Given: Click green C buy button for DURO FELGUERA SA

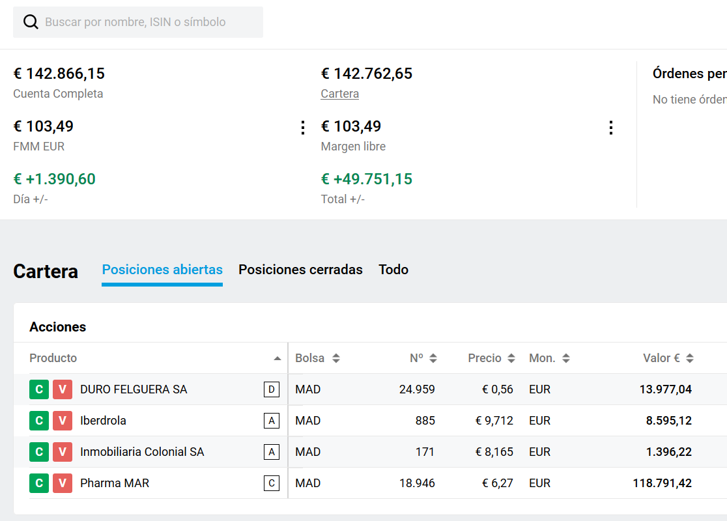Looking at the screenshot, I should 39,389.
